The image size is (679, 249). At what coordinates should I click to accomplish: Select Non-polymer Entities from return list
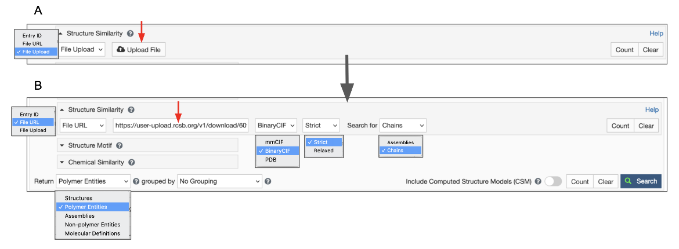pos(92,225)
